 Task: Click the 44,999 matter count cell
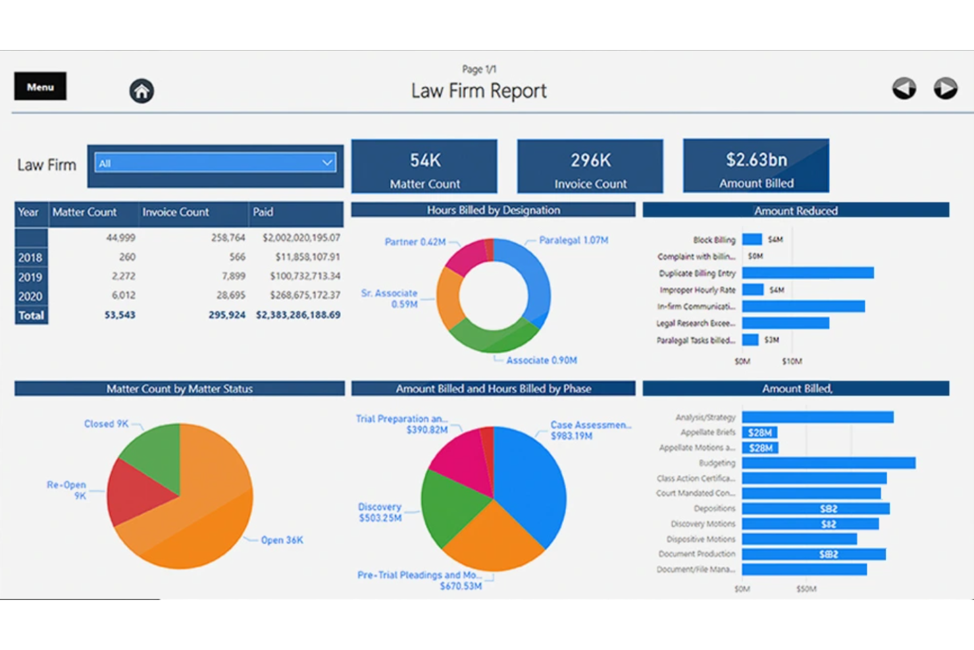pos(120,238)
